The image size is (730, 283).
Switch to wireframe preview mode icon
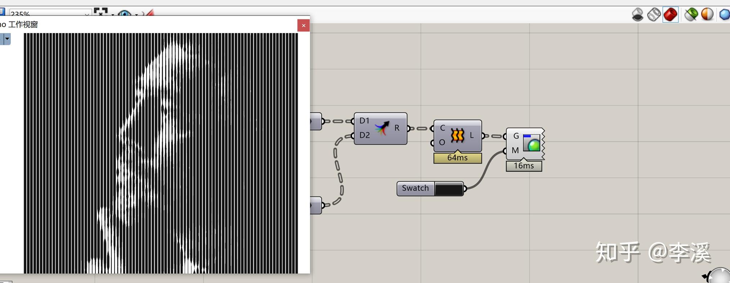(654, 14)
